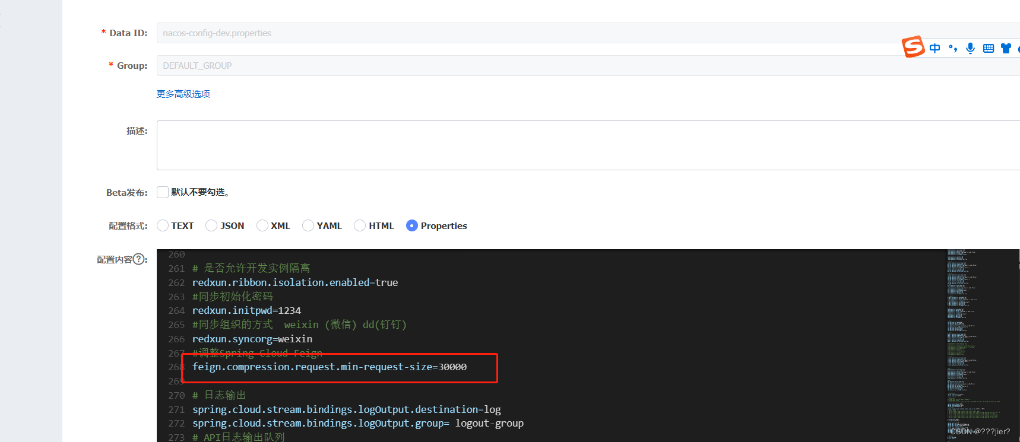Click the highlighted feign.compression config line

tap(329, 367)
